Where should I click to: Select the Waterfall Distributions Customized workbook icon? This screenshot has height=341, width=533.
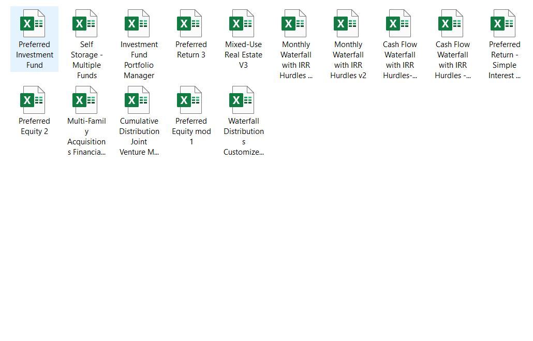point(243,100)
